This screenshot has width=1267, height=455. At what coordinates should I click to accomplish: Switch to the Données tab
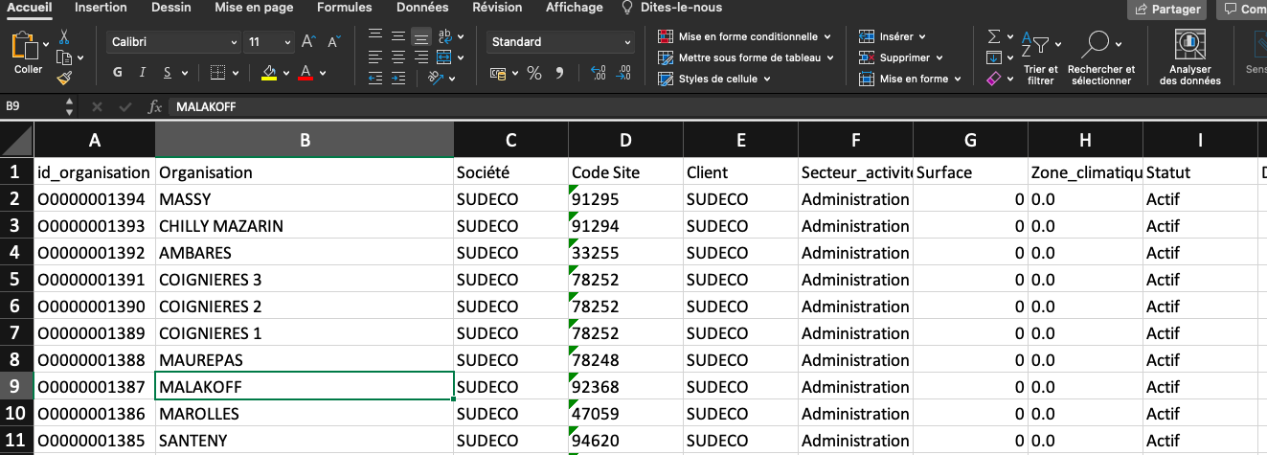421,8
